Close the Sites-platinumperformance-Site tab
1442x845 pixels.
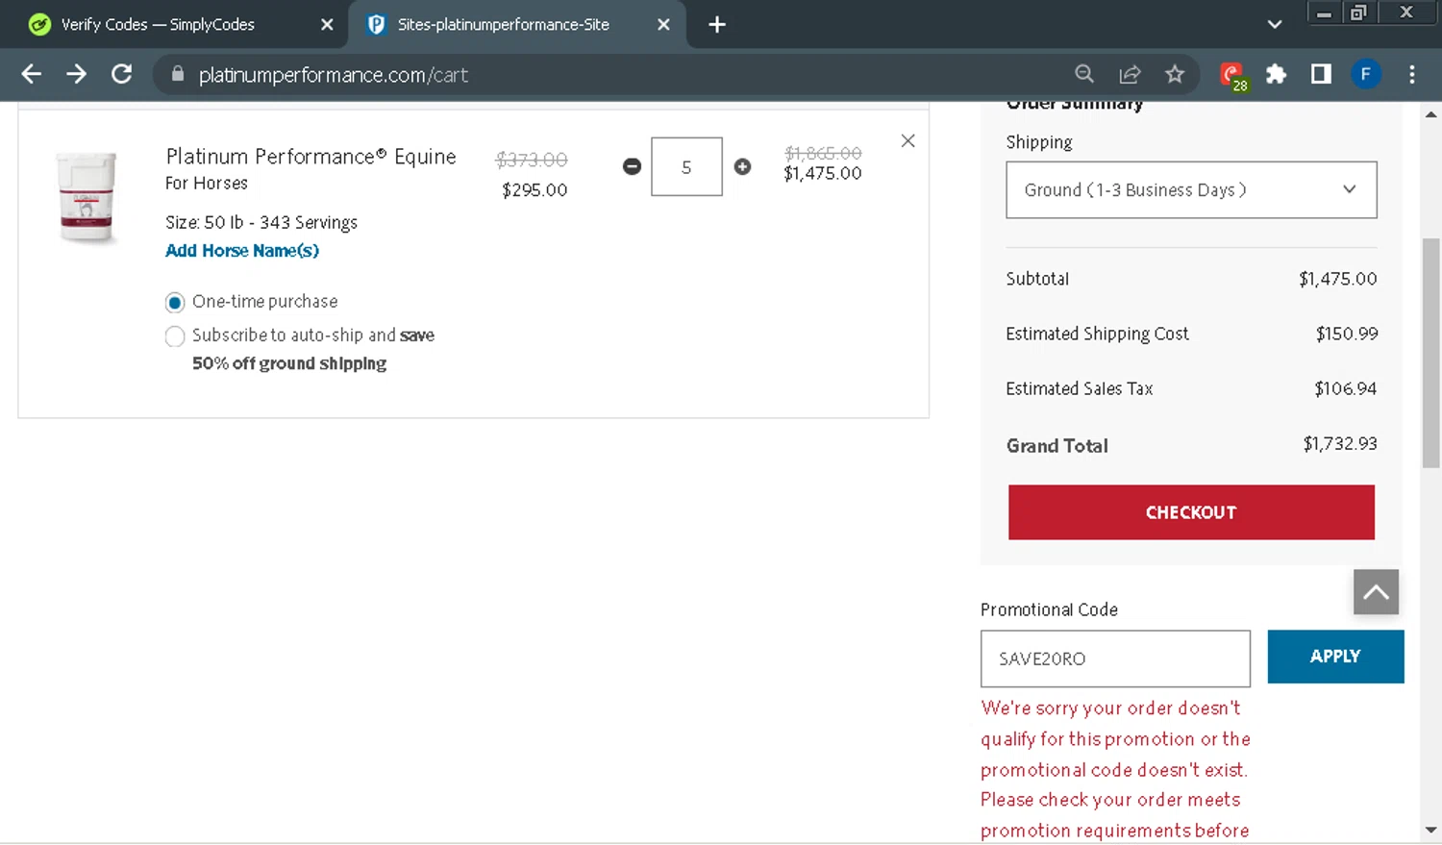(663, 25)
